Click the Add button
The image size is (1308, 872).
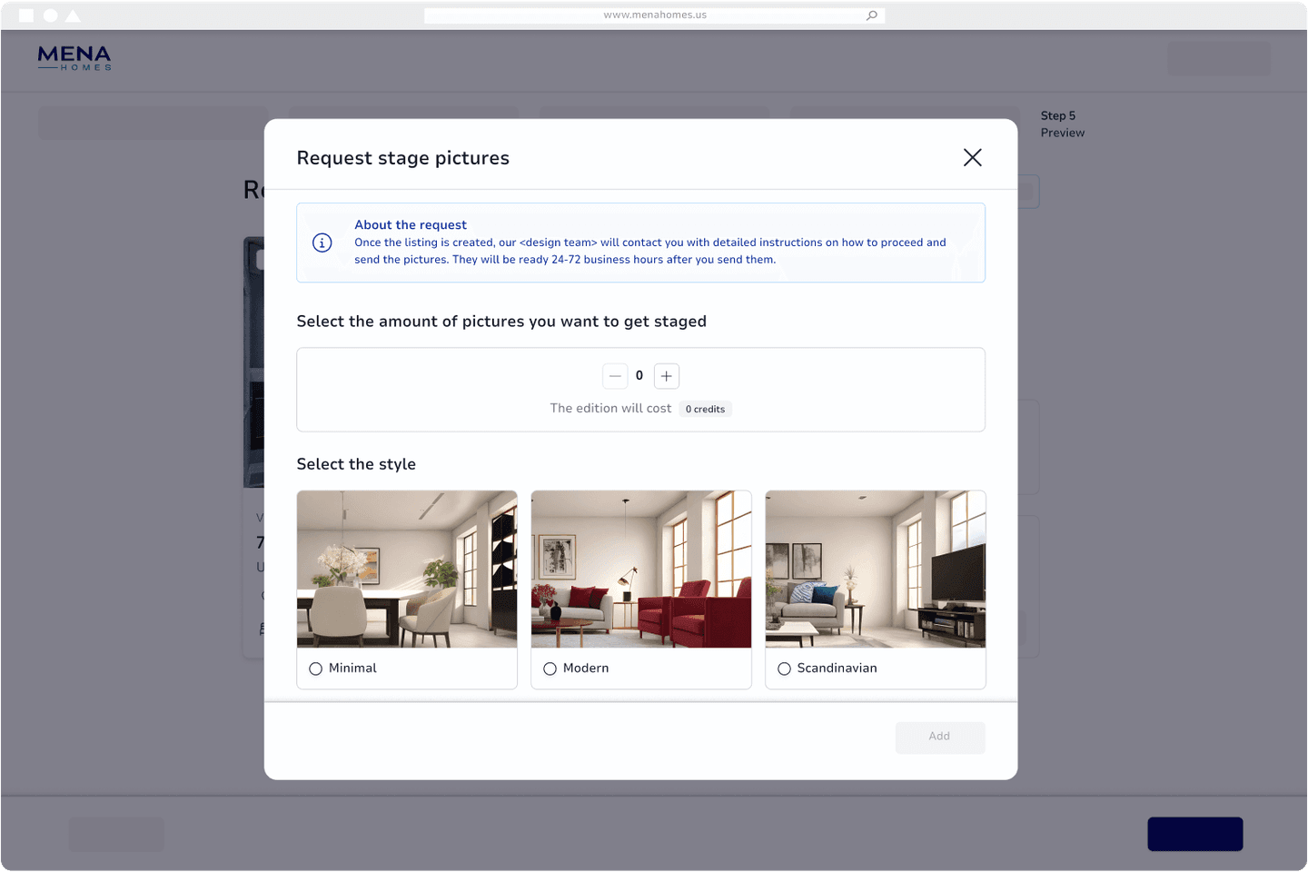(940, 737)
